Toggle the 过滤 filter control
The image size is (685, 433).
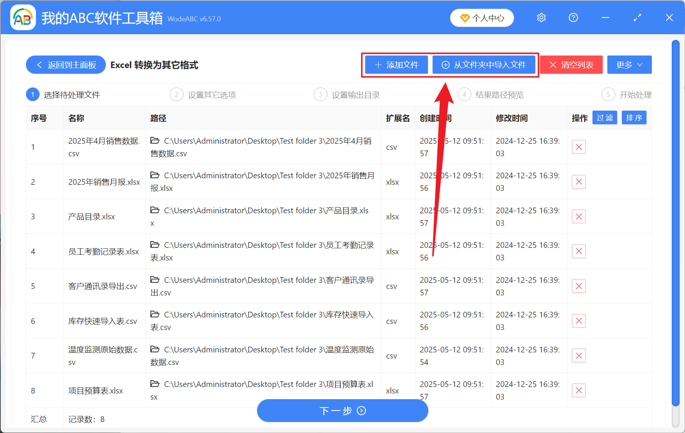[604, 118]
